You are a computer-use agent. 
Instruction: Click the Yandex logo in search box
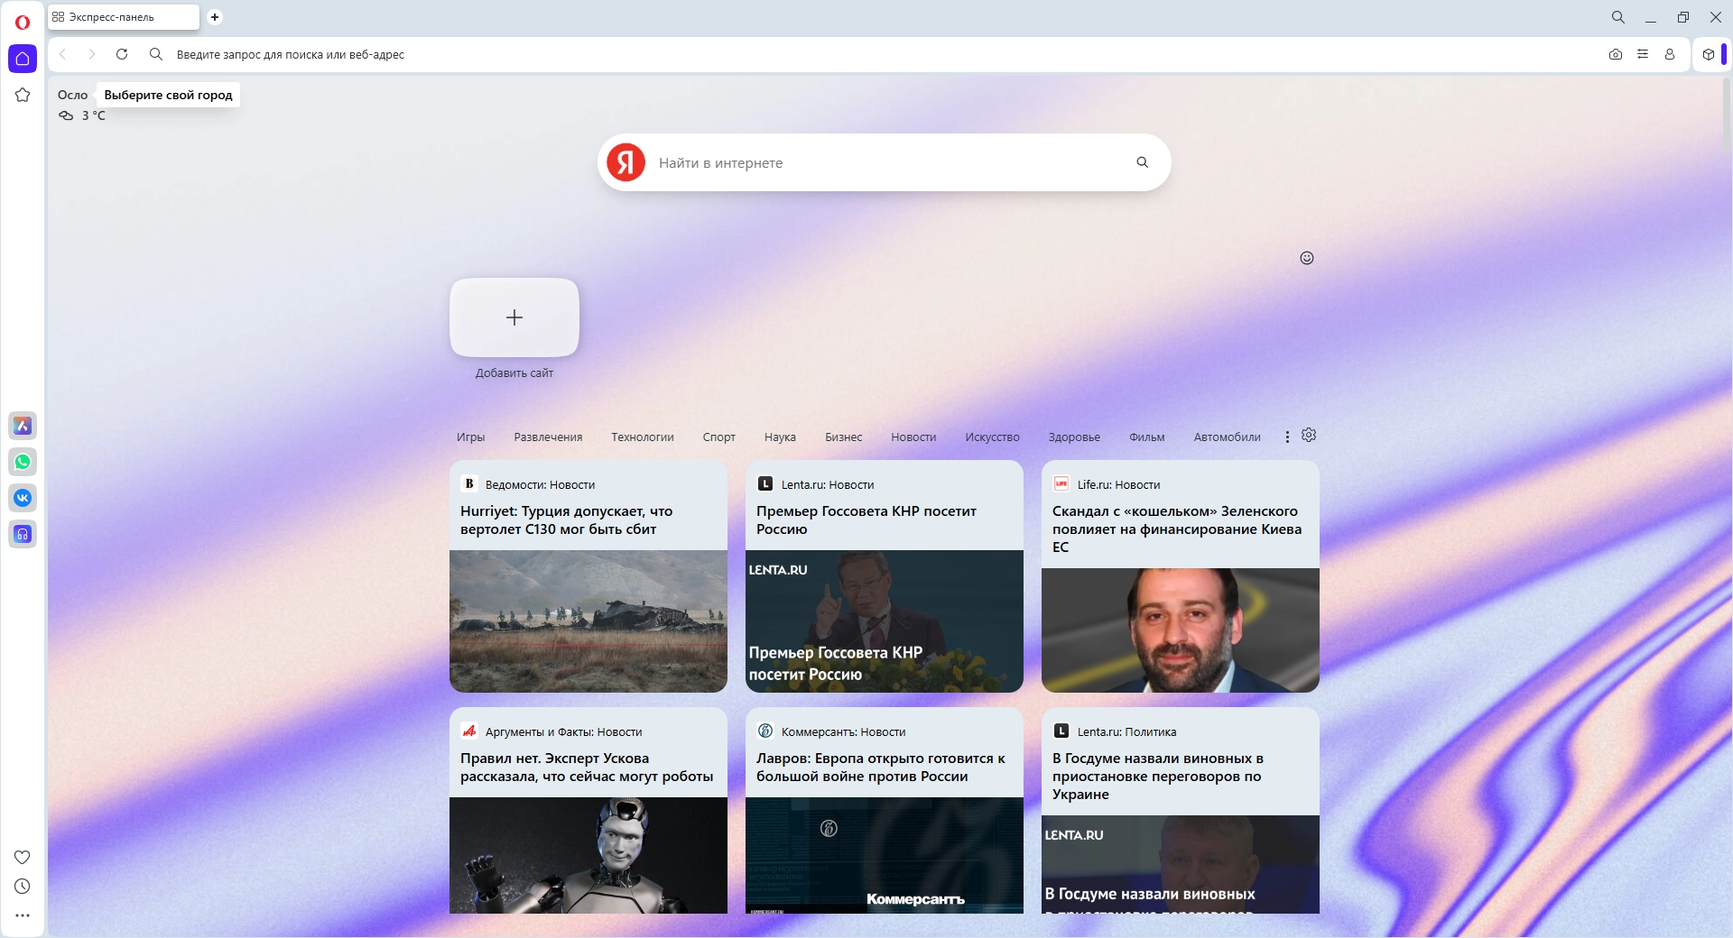(x=626, y=162)
